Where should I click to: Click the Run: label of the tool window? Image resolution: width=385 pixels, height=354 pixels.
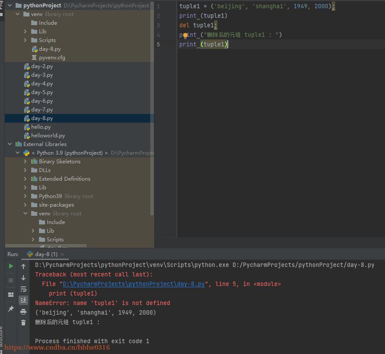tap(13, 254)
